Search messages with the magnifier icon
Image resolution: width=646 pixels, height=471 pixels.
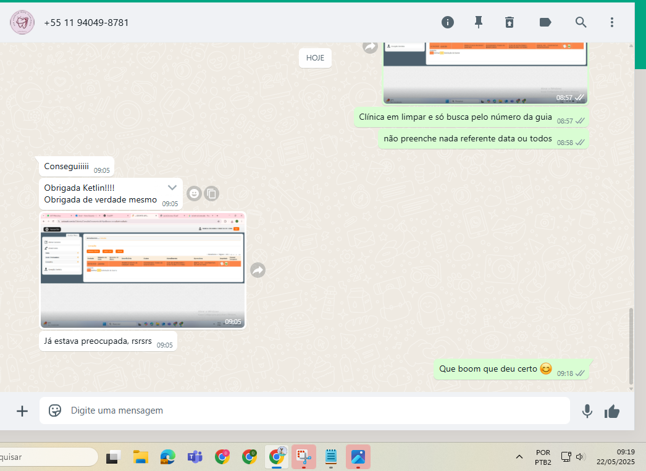[x=581, y=22]
